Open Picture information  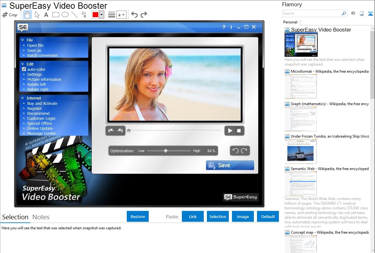(44, 80)
